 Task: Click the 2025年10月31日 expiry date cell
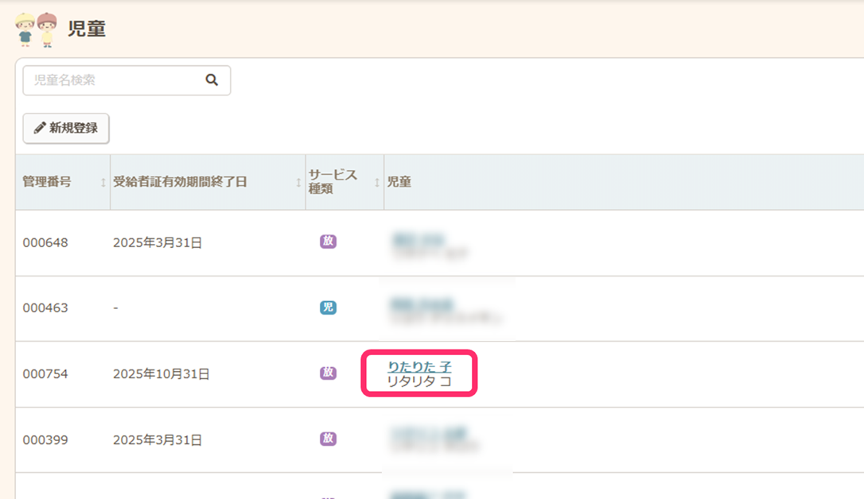[162, 373]
